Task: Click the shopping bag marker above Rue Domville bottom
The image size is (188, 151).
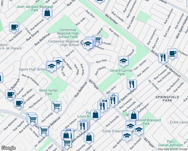Action: pyautogui.click(x=89, y=137)
